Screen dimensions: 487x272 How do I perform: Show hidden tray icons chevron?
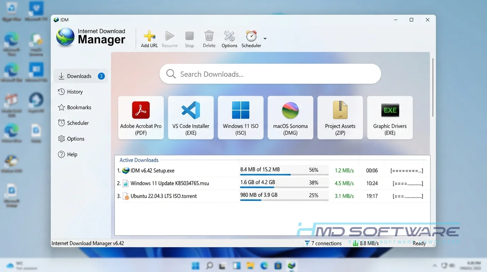(x=435, y=266)
